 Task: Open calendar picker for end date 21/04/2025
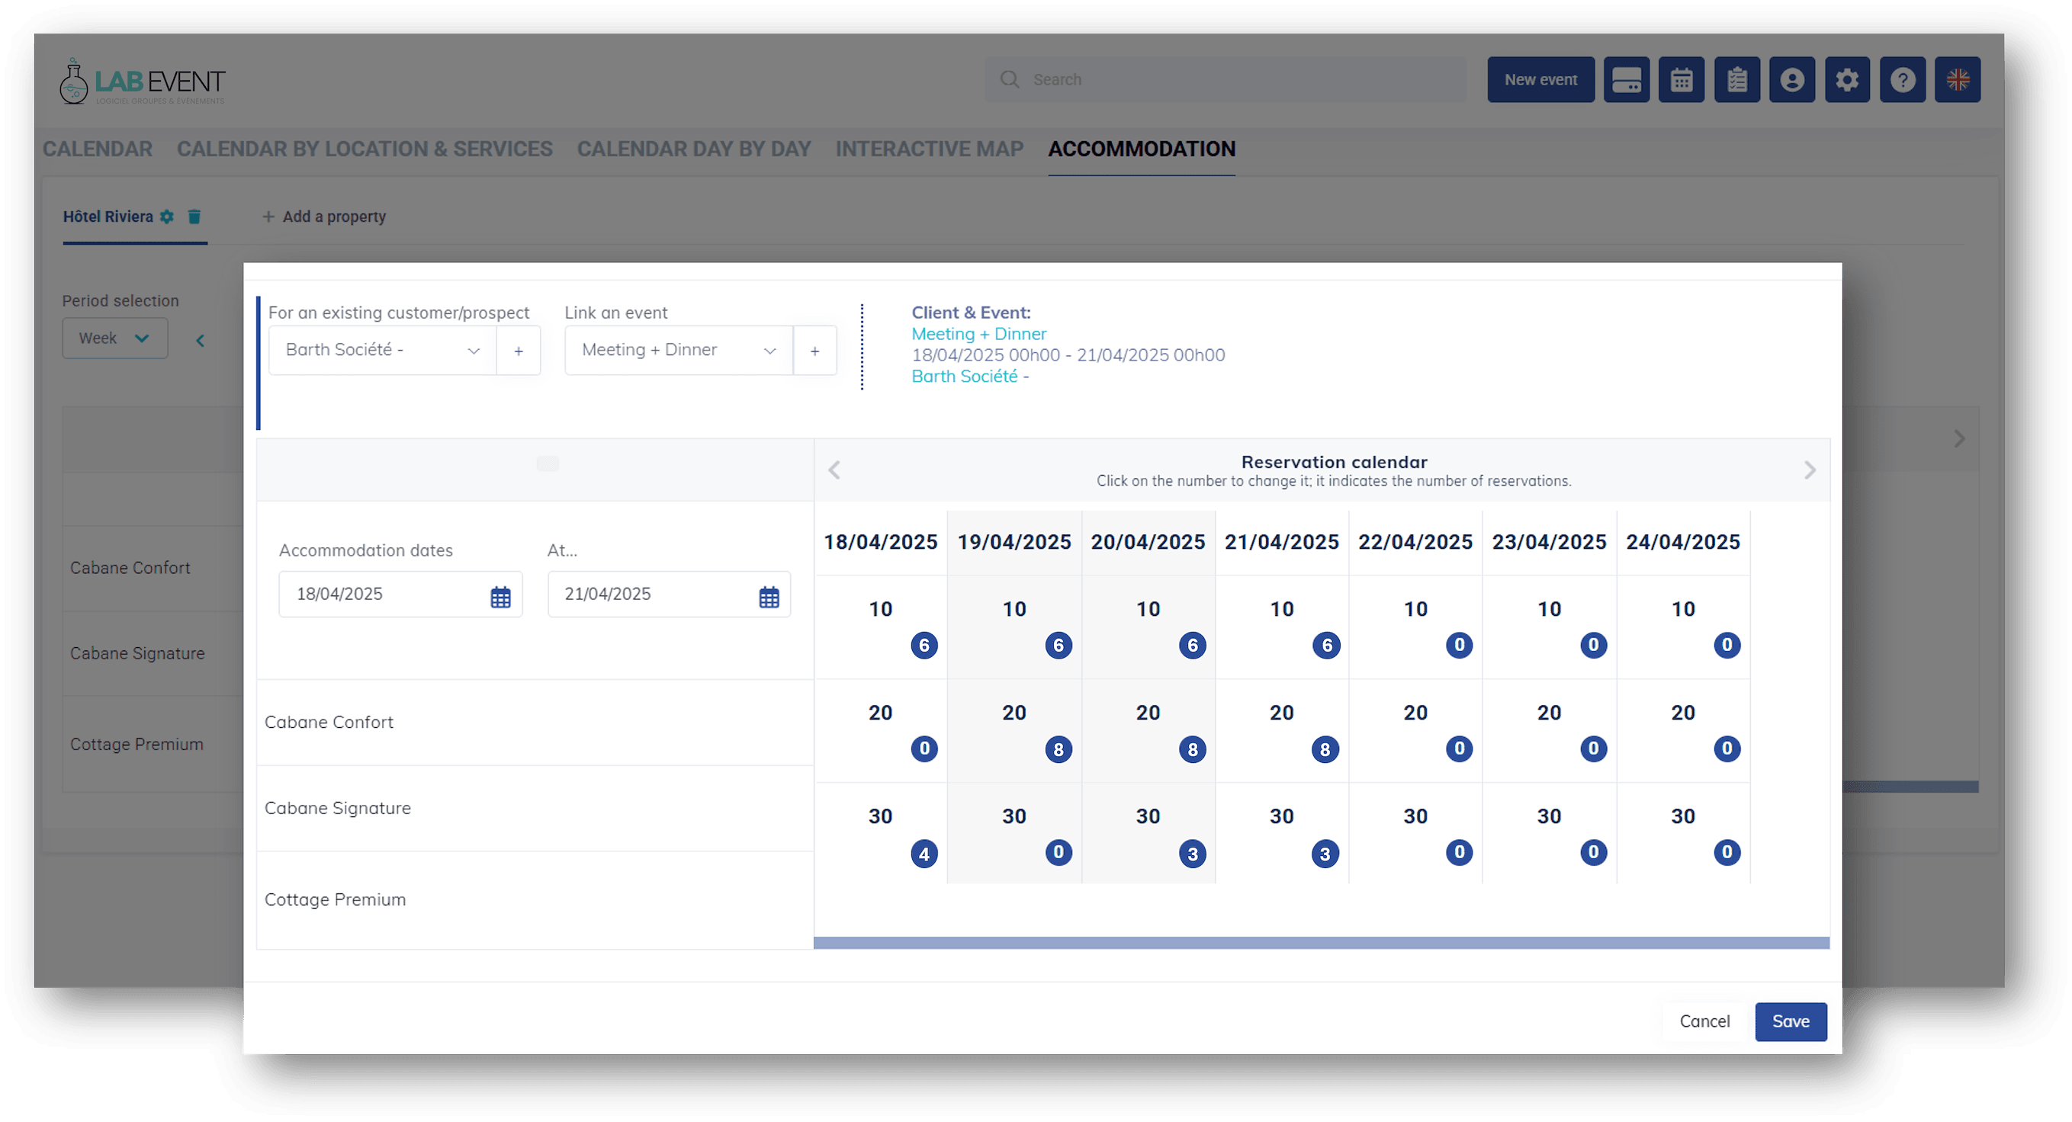(x=769, y=596)
